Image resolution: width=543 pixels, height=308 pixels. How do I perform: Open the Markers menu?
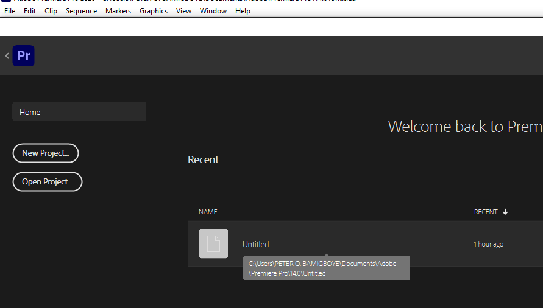coord(118,11)
